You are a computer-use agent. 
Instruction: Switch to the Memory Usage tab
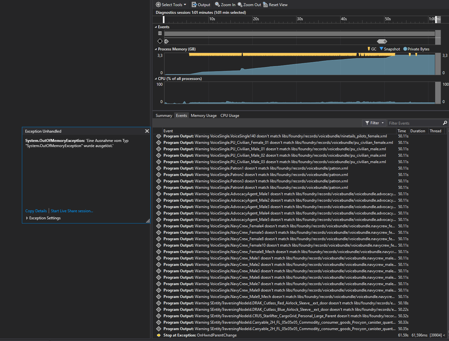(x=204, y=116)
